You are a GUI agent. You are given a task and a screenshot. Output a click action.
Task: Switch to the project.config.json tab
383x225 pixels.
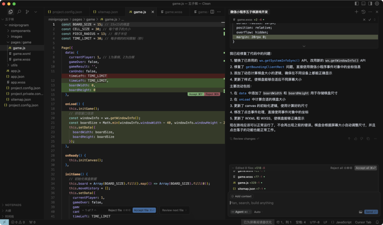click(x=67, y=12)
